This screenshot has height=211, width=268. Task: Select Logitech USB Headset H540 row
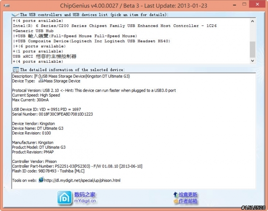pyautogui.click(x=91, y=41)
